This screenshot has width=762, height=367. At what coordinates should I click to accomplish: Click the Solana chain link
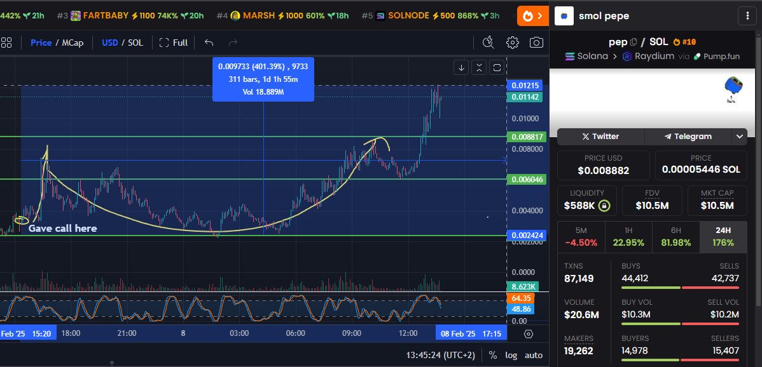[x=586, y=57]
